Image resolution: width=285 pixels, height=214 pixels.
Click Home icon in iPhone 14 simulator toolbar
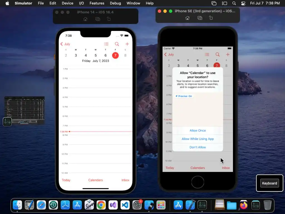pyautogui.click(x=85, y=19)
